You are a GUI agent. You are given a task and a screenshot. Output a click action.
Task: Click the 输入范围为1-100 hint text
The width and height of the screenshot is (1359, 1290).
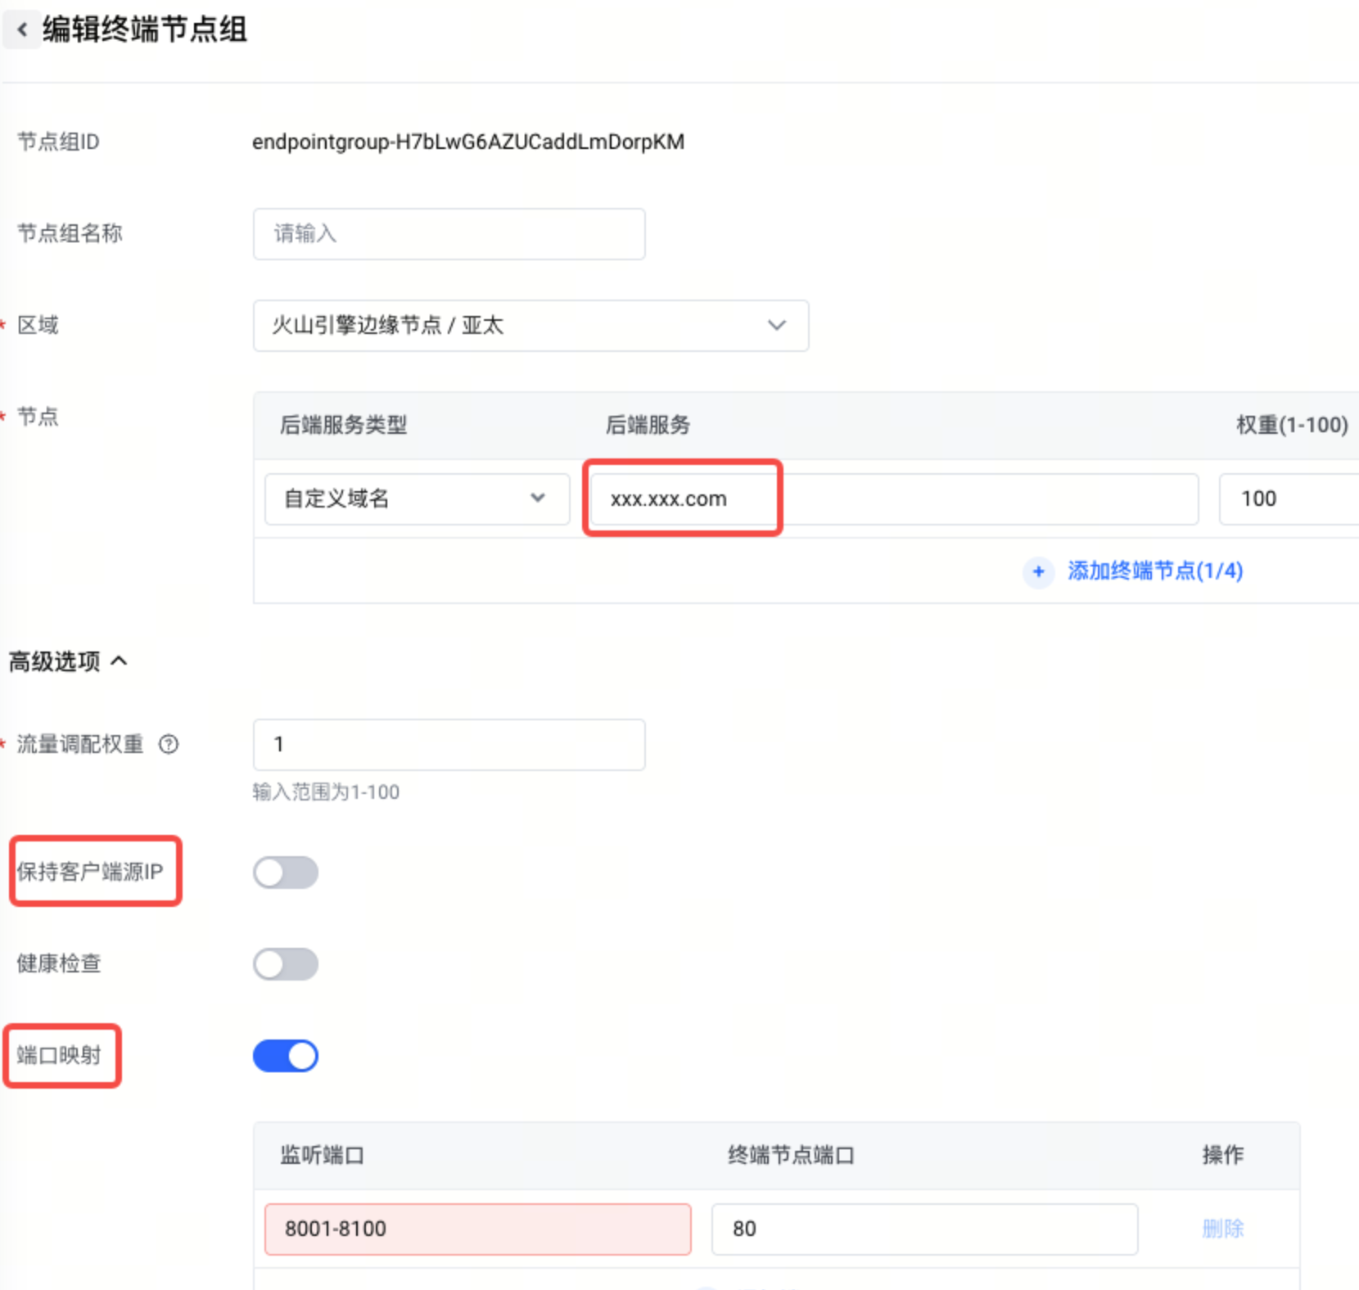(x=326, y=792)
